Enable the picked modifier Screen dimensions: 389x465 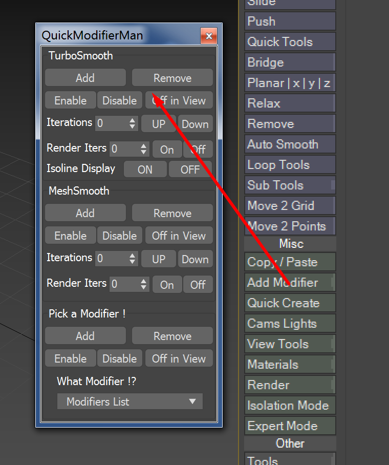[x=71, y=358]
